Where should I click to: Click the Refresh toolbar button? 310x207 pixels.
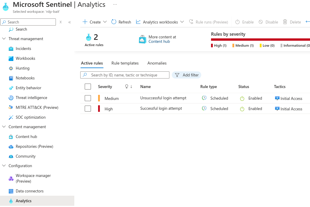[x=121, y=22]
